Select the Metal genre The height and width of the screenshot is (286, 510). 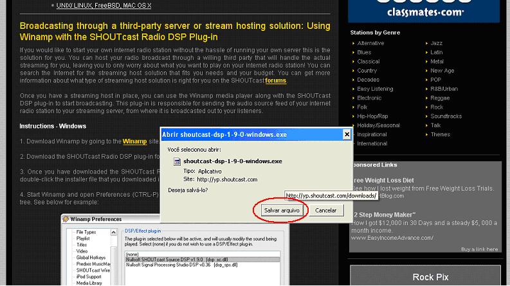[437, 61]
